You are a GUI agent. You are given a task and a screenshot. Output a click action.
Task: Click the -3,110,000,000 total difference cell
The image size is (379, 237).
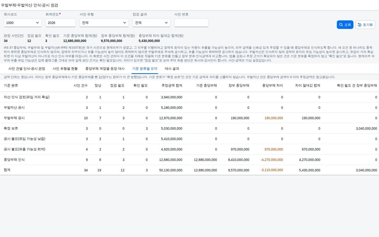272,170
